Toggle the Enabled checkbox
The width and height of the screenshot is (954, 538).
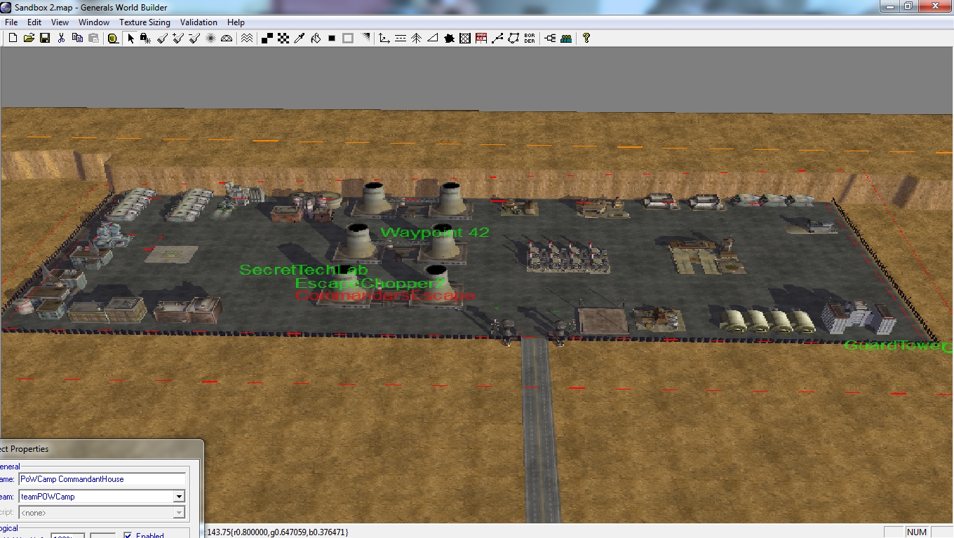tap(128, 535)
